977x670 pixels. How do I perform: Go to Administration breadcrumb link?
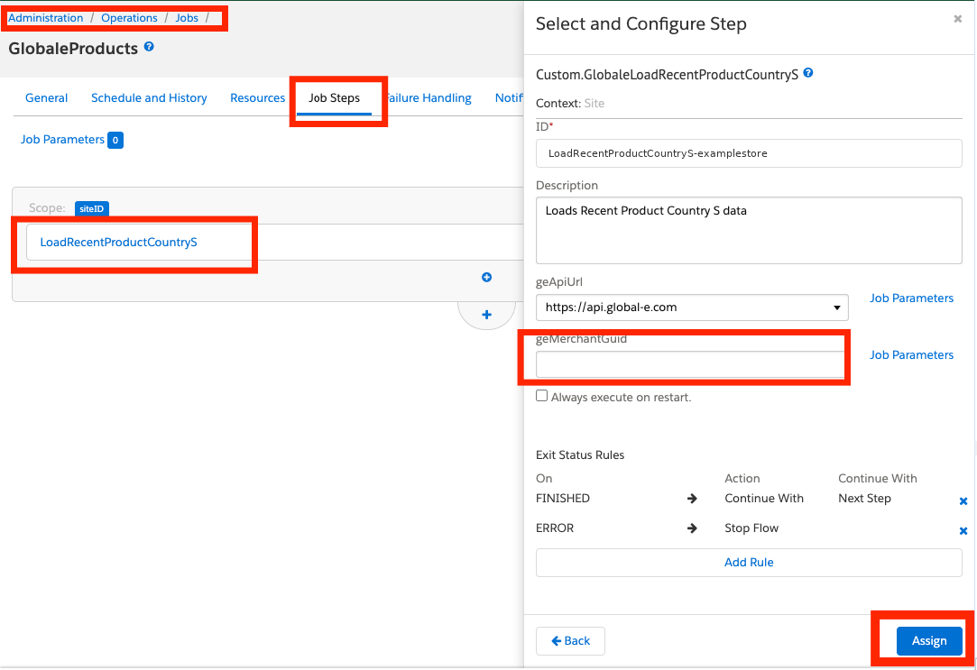click(45, 18)
